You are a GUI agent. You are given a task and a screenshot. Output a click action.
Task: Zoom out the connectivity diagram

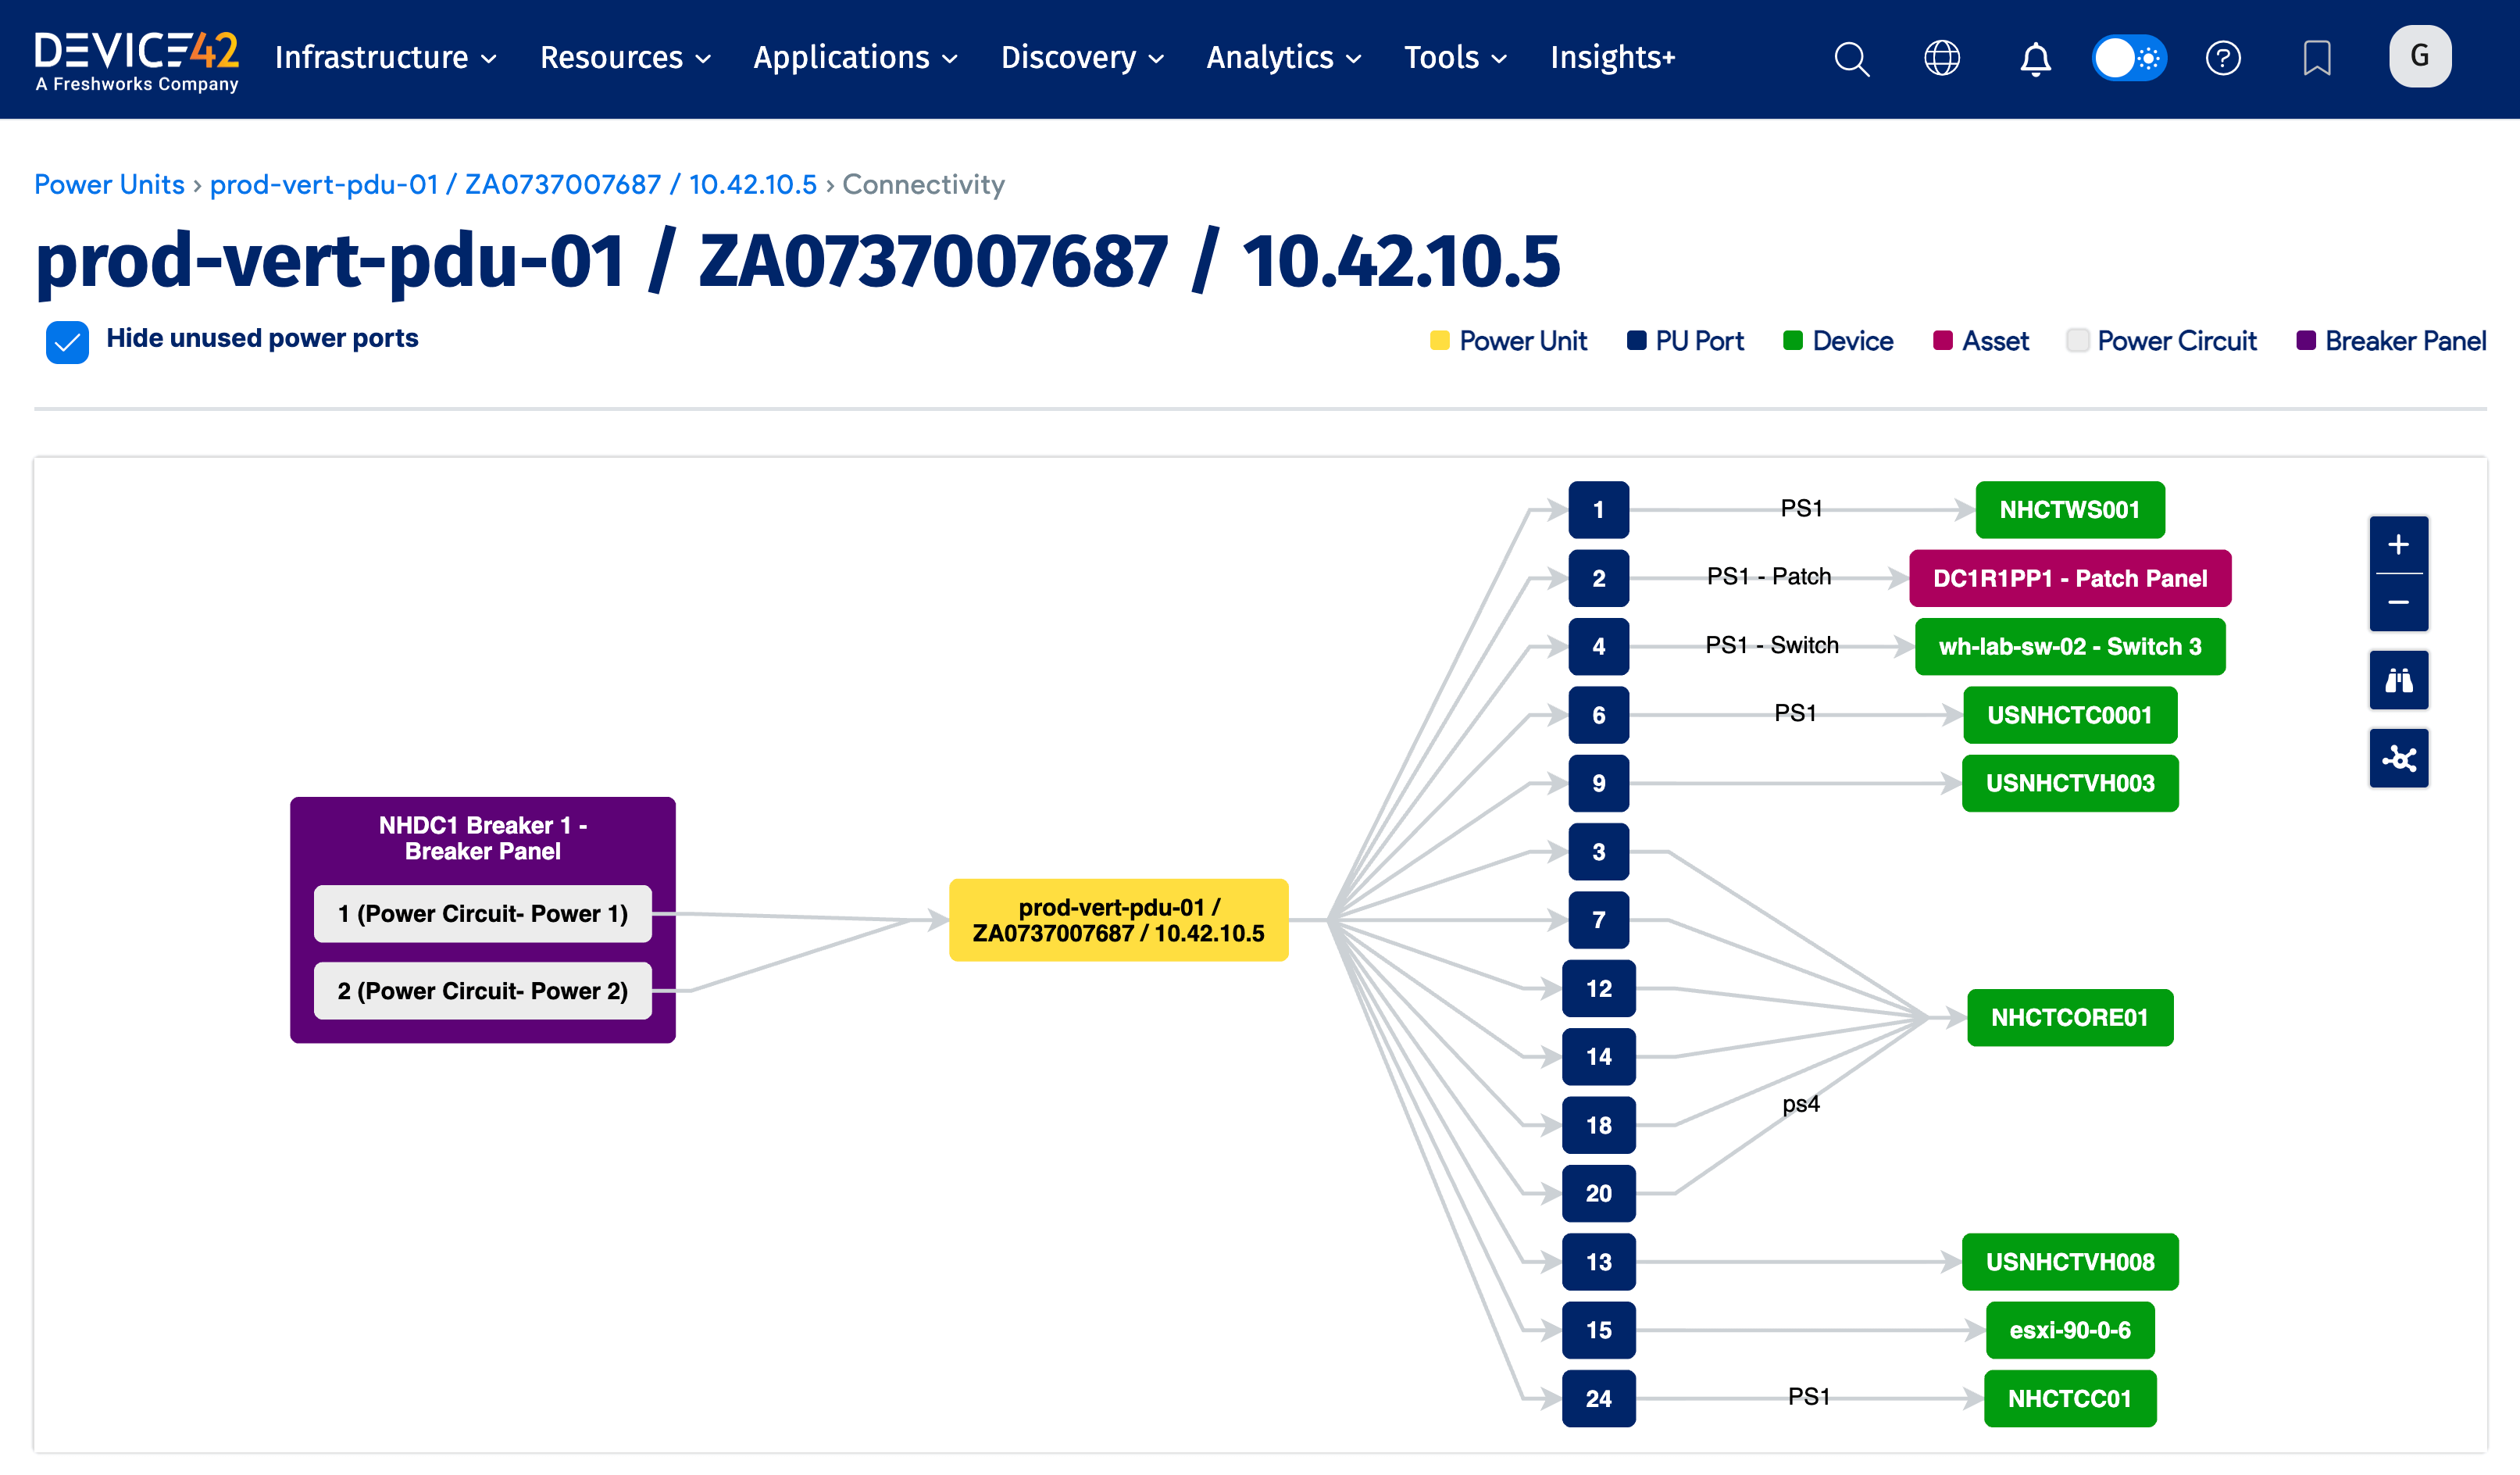point(2398,602)
